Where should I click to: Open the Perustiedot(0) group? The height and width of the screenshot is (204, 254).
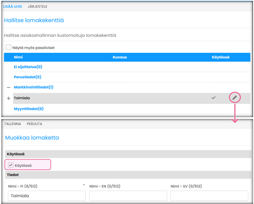[x=27, y=77]
